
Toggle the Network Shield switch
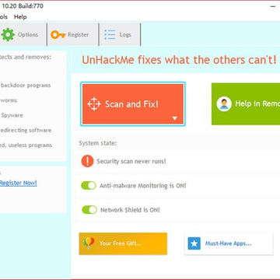[89, 210]
